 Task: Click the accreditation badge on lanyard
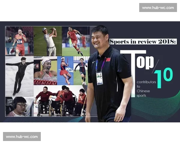[99, 78]
